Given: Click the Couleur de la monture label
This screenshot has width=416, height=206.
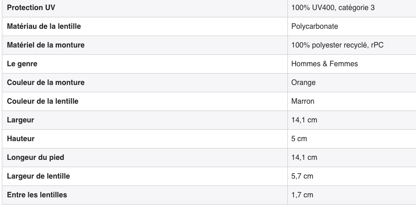Looking at the screenshot, I should 46,83.
